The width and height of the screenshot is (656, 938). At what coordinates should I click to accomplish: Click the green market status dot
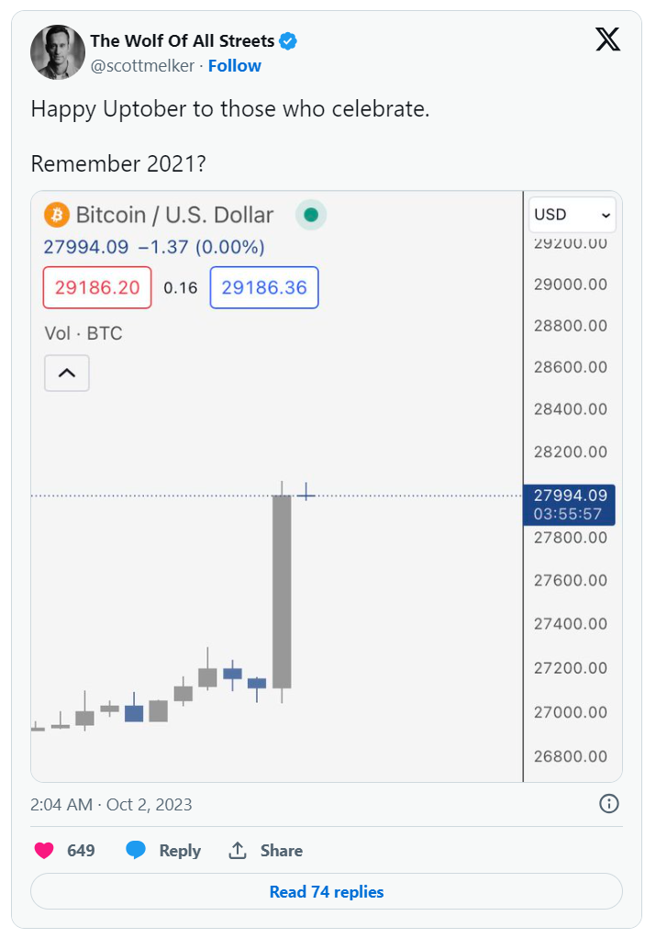coord(311,215)
